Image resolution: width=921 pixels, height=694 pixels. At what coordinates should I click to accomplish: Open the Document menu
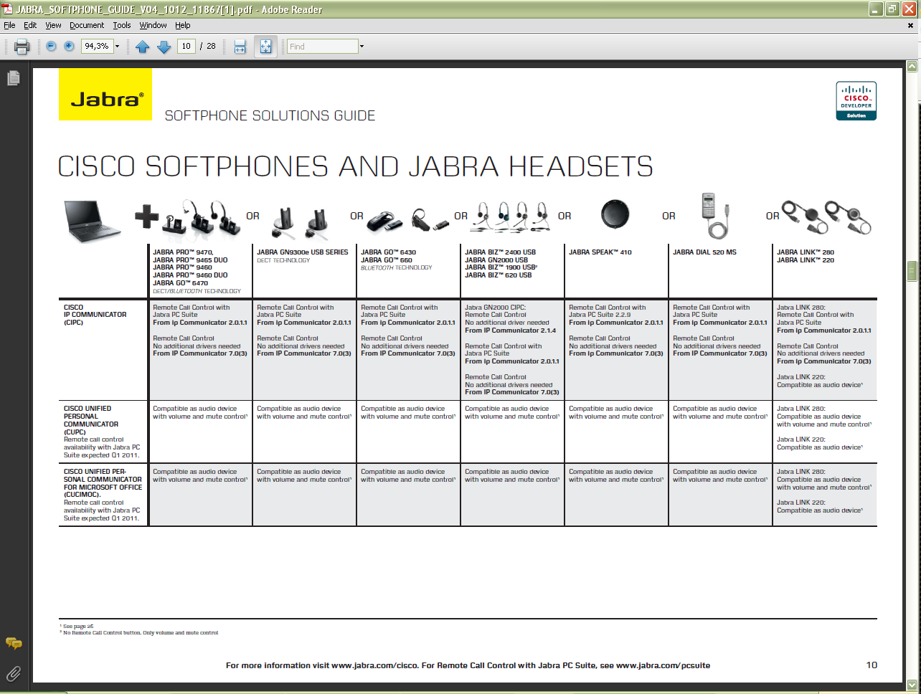click(x=87, y=25)
